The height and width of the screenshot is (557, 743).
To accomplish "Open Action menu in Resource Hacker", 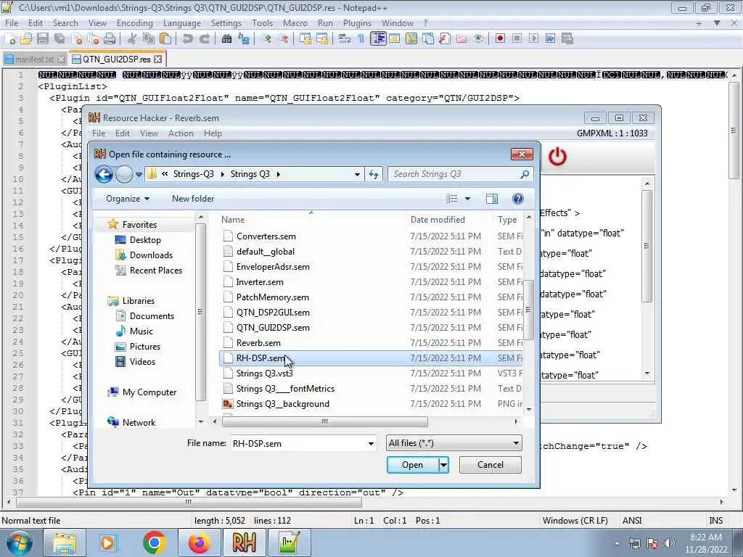I will [x=181, y=133].
